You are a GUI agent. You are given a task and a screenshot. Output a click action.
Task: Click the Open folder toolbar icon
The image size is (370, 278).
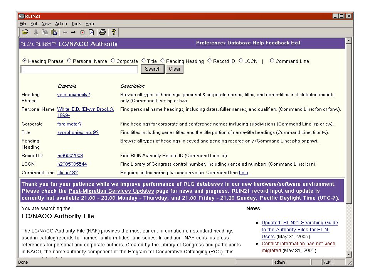click(25, 32)
